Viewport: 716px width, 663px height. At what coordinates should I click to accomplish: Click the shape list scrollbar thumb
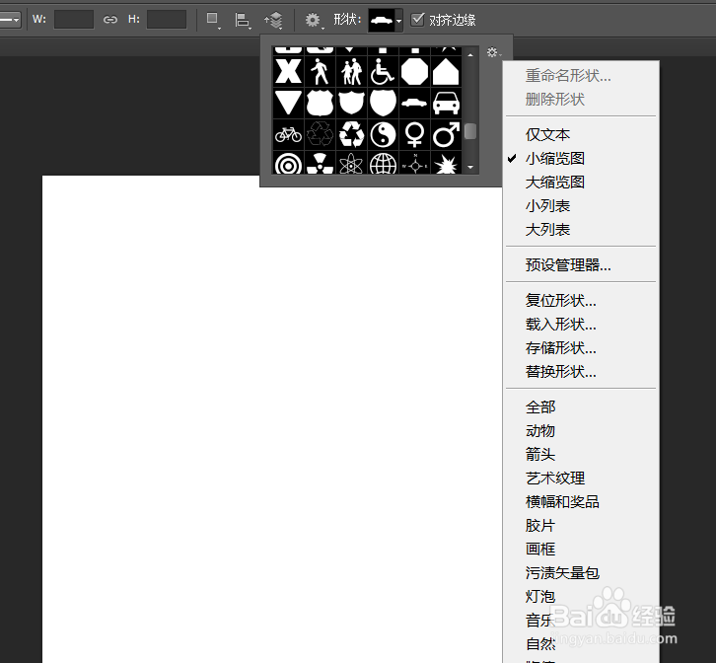coord(470,131)
